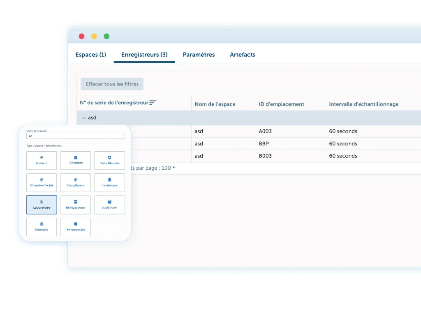Click Effacer tous les filtres button
The height and width of the screenshot is (311, 421).
[112, 84]
